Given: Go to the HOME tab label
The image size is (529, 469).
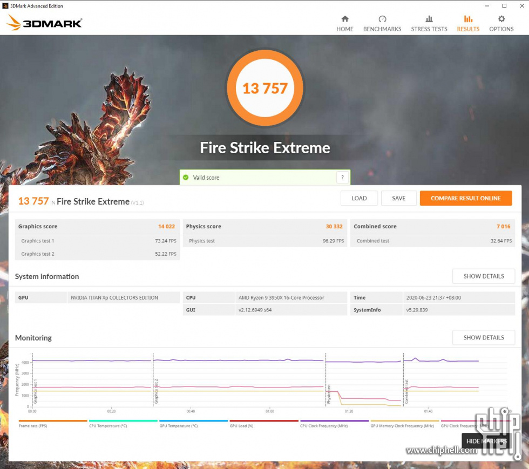Looking at the screenshot, I should point(345,29).
